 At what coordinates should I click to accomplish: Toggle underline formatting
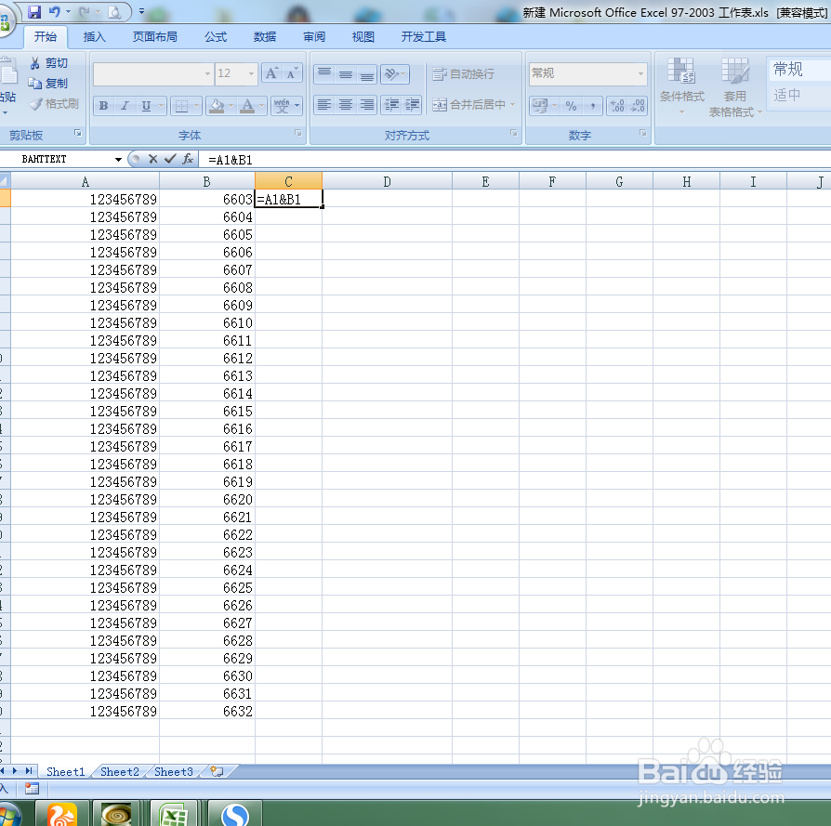pyautogui.click(x=146, y=105)
